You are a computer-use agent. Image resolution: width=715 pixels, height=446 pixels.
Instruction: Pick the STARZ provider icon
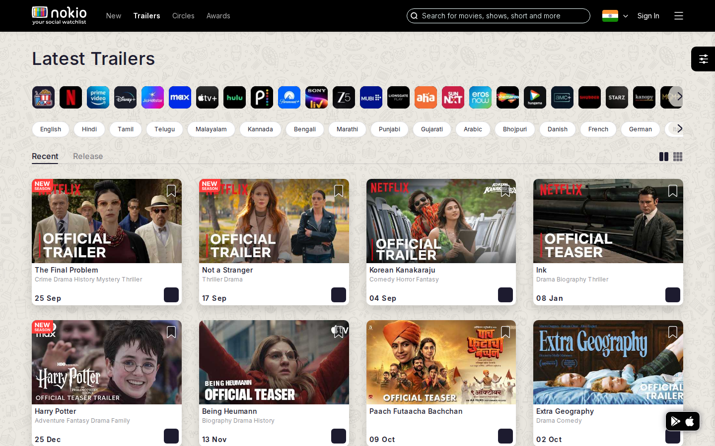pyautogui.click(x=617, y=98)
